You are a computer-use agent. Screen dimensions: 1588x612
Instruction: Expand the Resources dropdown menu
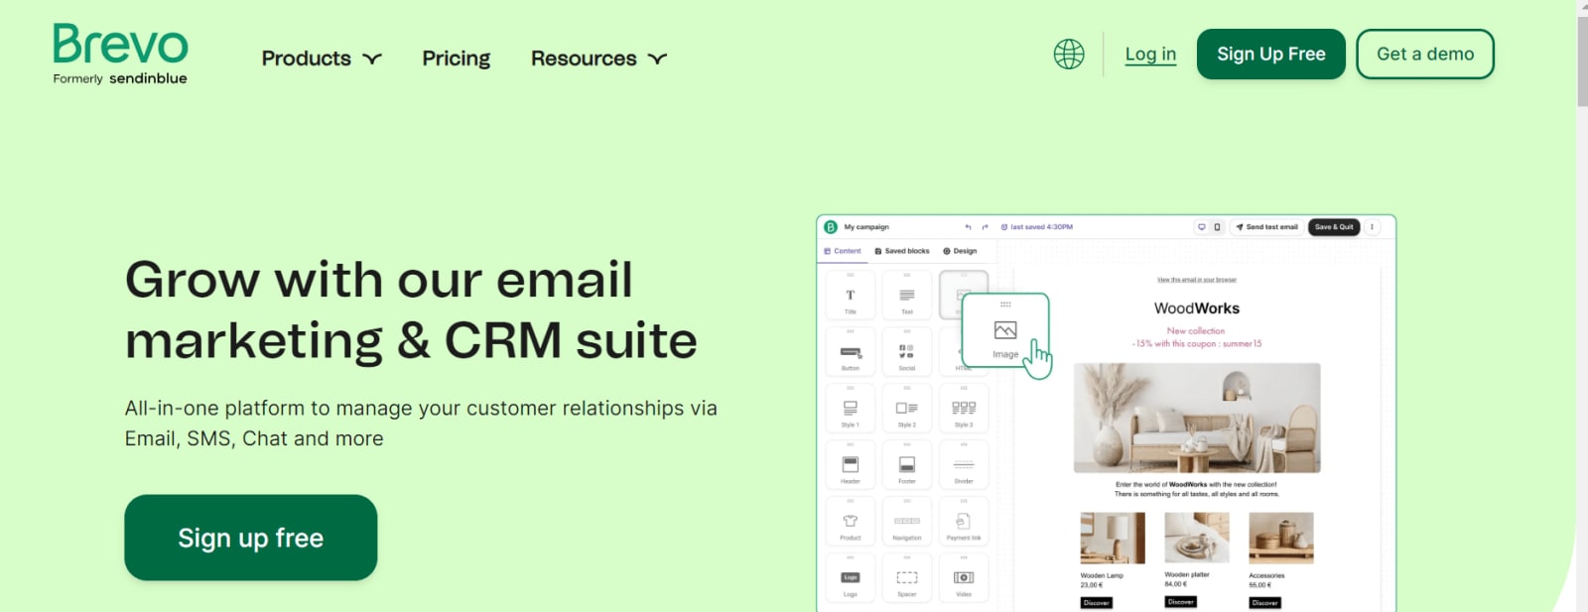598,59
